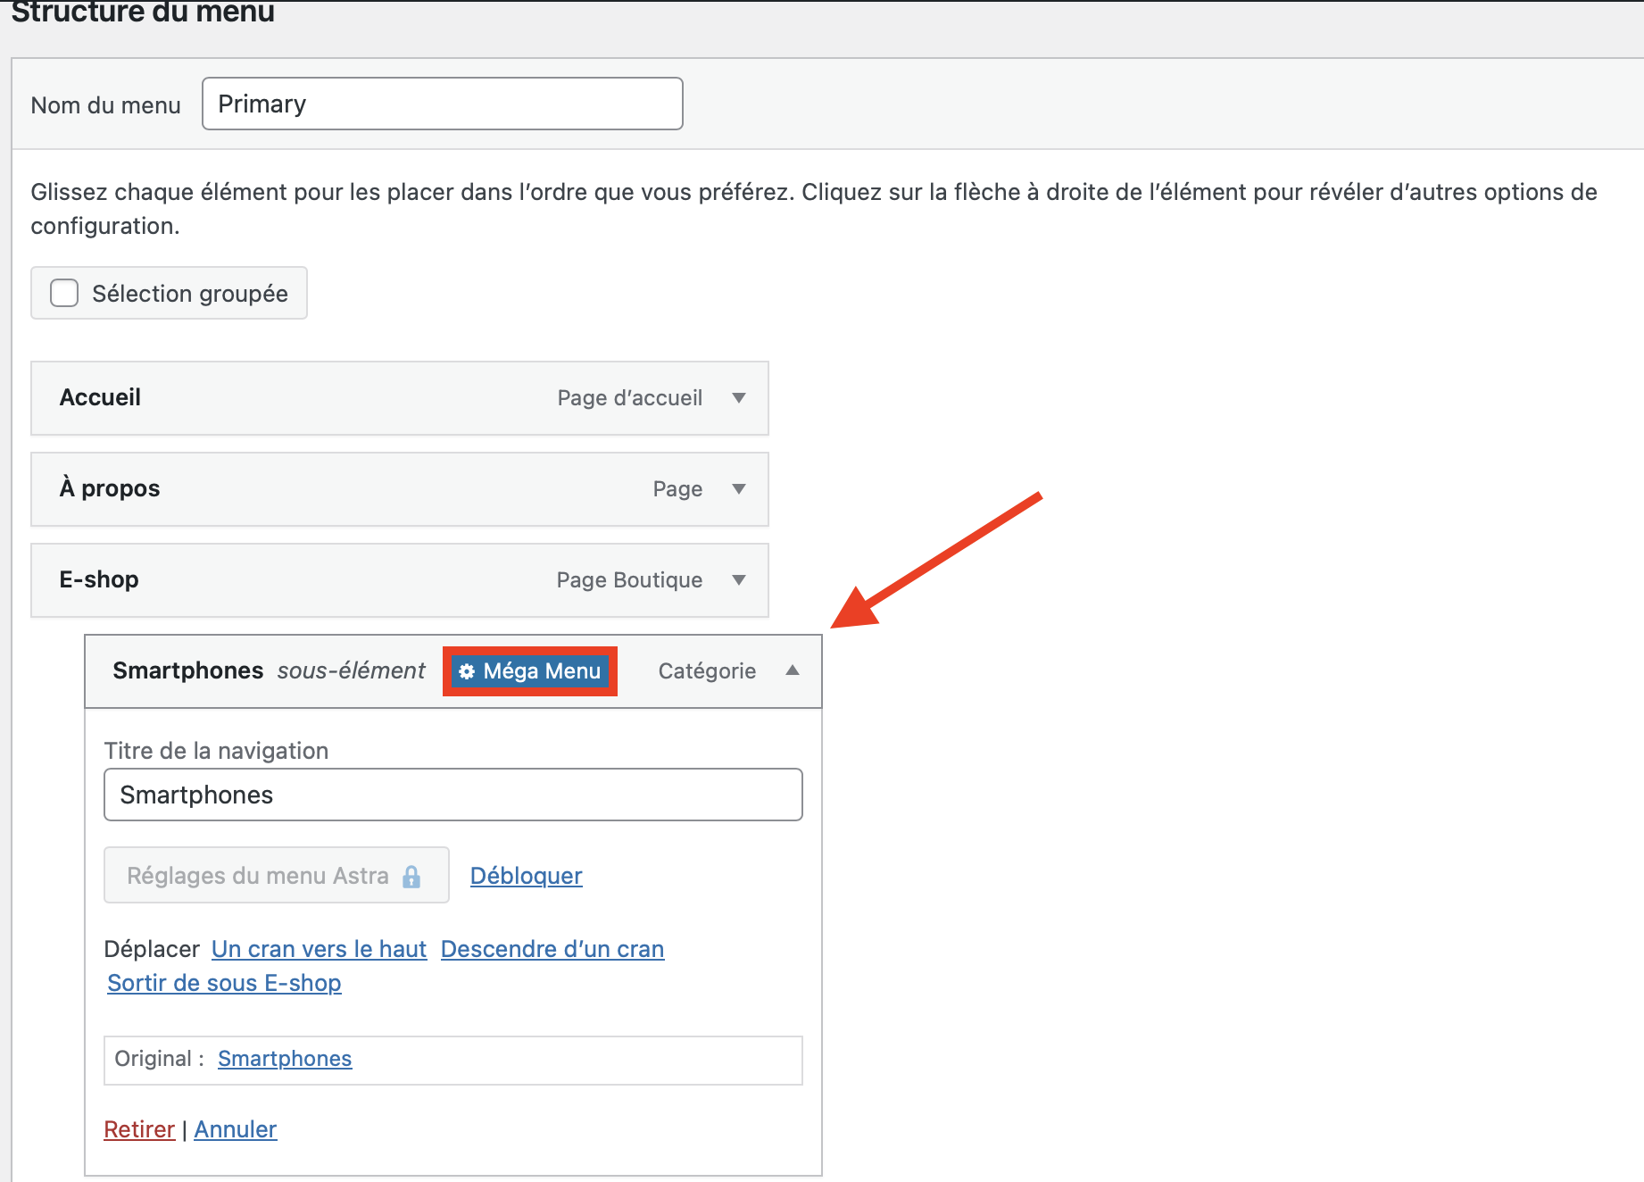Select the E-shop menu item title
This screenshot has height=1182, width=1644.
tap(99, 580)
